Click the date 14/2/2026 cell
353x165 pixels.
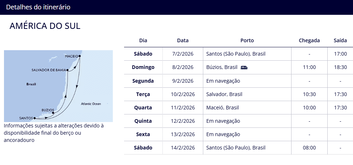pyautogui.click(x=183, y=148)
